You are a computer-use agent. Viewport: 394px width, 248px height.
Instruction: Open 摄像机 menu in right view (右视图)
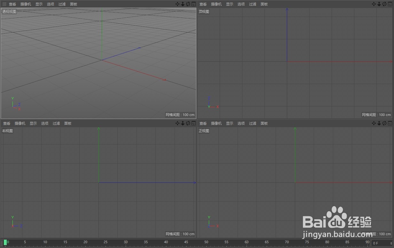click(x=20, y=123)
